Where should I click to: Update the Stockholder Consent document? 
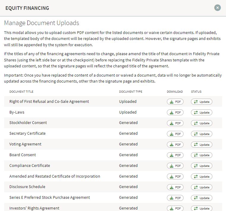pyautogui.click(x=201, y=123)
